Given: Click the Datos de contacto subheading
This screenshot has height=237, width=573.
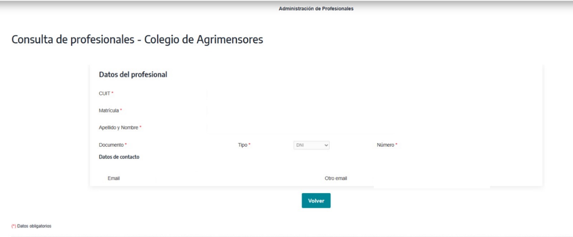Looking at the screenshot, I should click(119, 157).
